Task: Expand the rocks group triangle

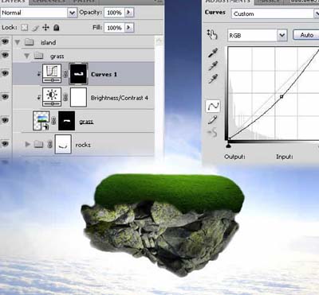Action: tap(27, 145)
